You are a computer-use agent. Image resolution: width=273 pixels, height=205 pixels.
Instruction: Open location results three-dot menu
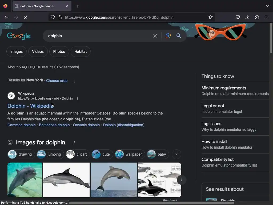tap(74, 81)
